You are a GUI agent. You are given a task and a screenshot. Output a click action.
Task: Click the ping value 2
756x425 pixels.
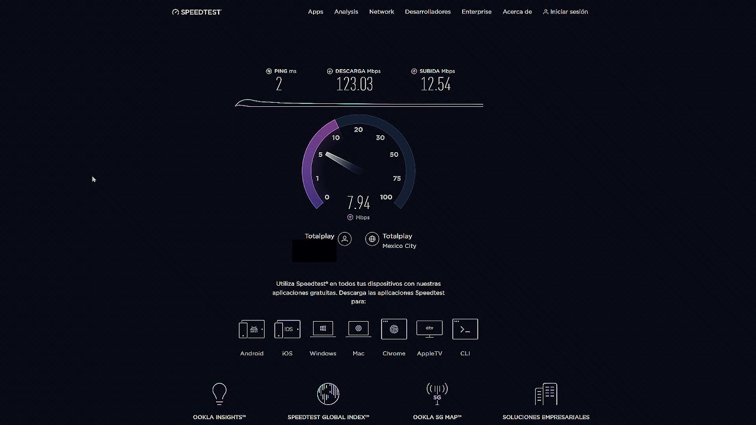pyautogui.click(x=279, y=84)
